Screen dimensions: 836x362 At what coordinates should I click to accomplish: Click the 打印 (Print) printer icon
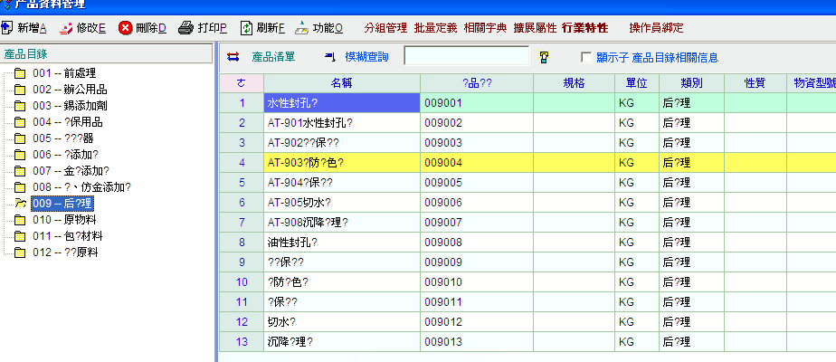click(185, 28)
